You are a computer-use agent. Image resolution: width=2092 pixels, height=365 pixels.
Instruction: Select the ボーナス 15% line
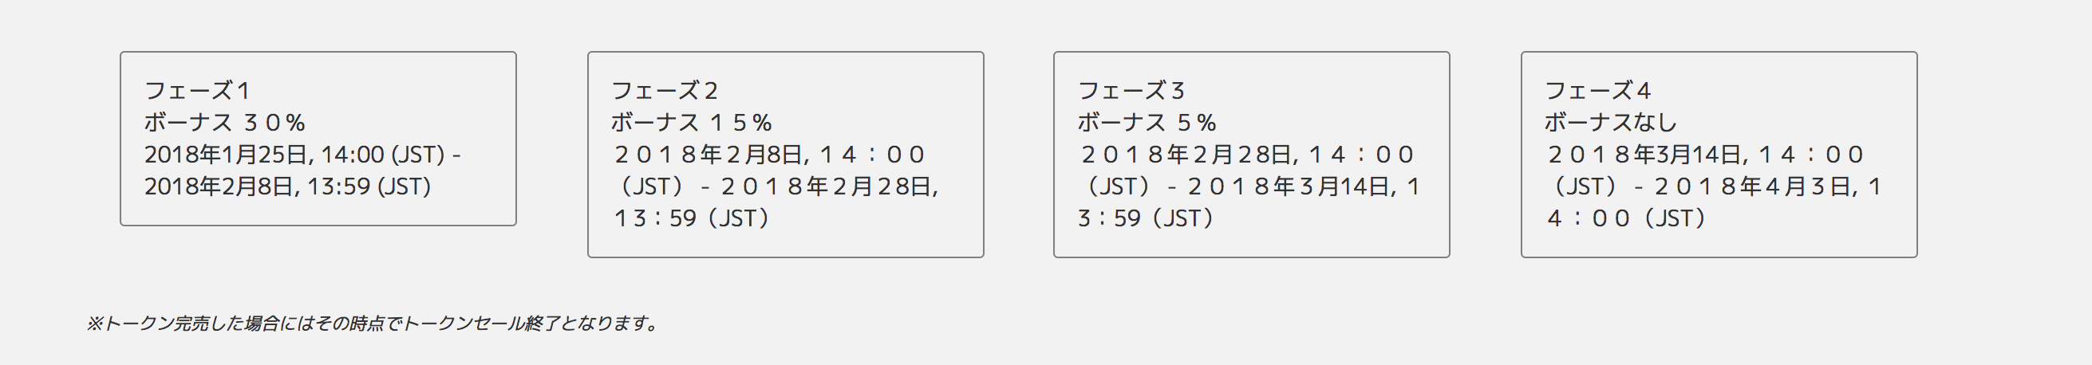[x=692, y=123]
